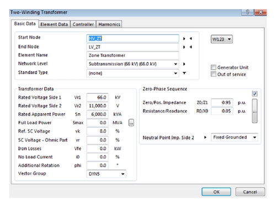The height and width of the screenshot is (207, 276).
Task: Open the Harmonics tab
Action: click(x=109, y=24)
